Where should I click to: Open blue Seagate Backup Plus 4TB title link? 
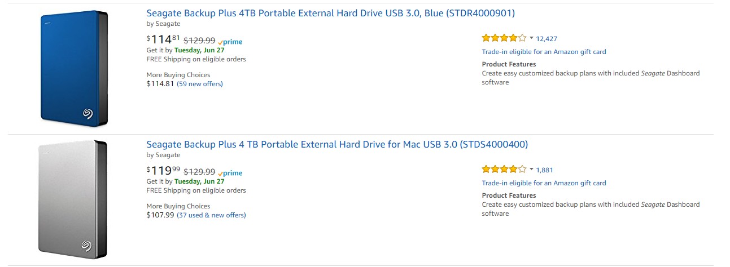coord(330,13)
